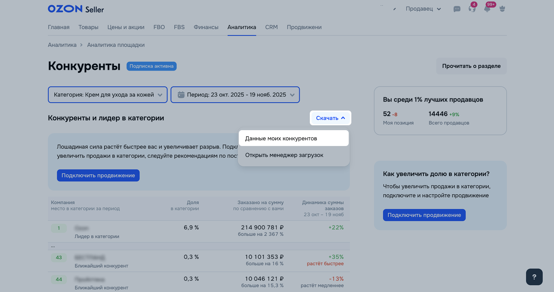Open the help question mark button
Viewport: 554px width, 292px height.
(534, 277)
